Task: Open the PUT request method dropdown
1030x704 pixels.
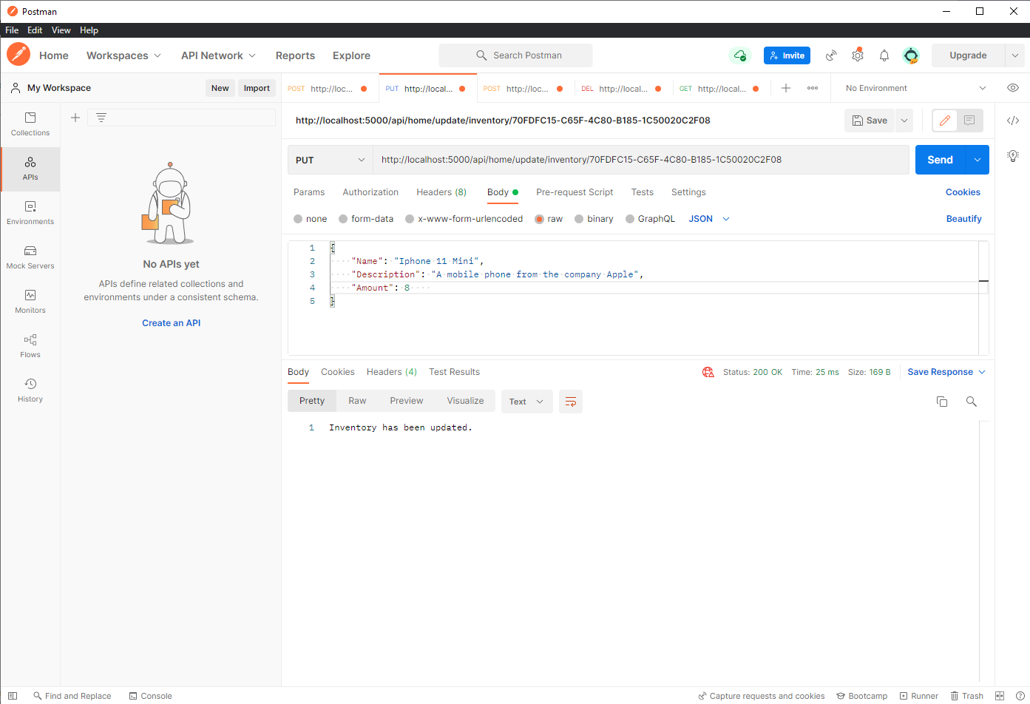Action: pyautogui.click(x=330, y=160)
